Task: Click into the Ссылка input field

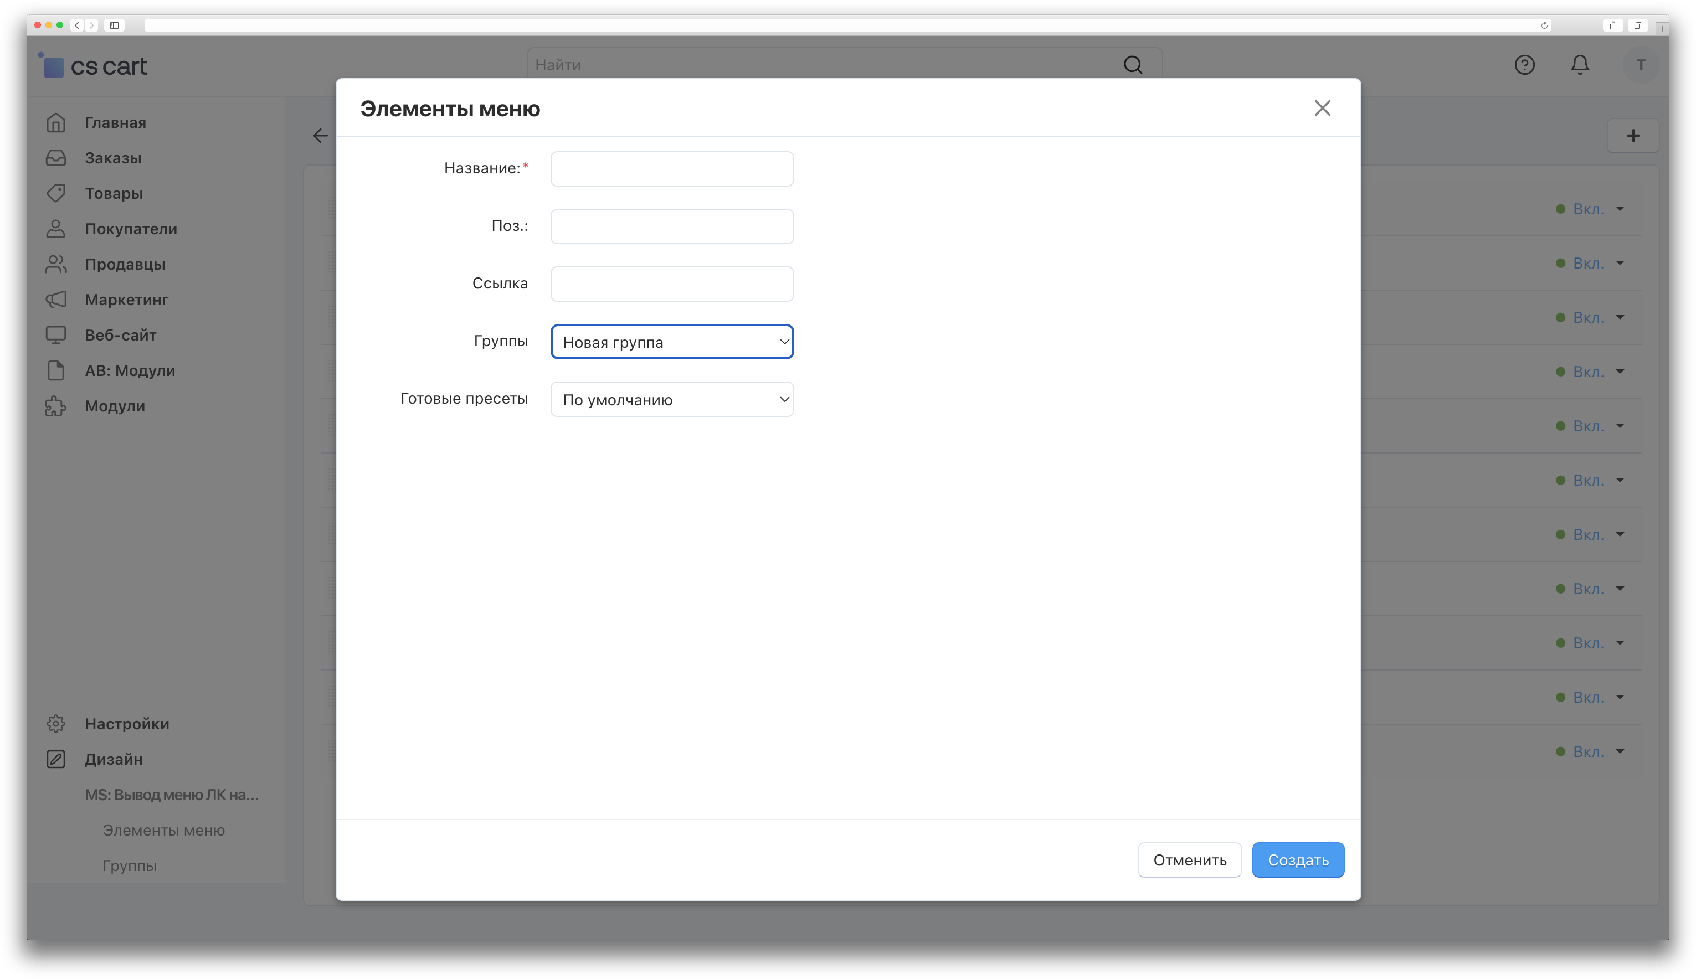Action: 672,284
